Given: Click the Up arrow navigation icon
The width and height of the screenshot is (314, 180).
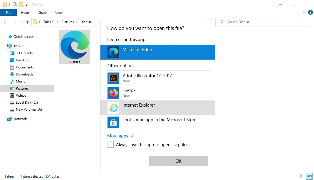Looking at the screenshot, I should point(28,22).
